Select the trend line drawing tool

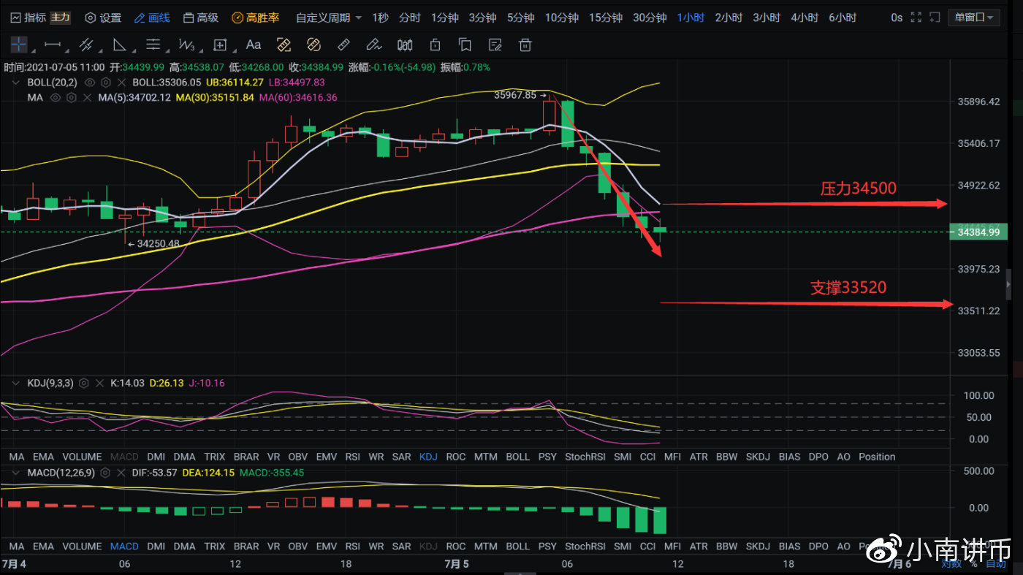click(x=53, y=45)
